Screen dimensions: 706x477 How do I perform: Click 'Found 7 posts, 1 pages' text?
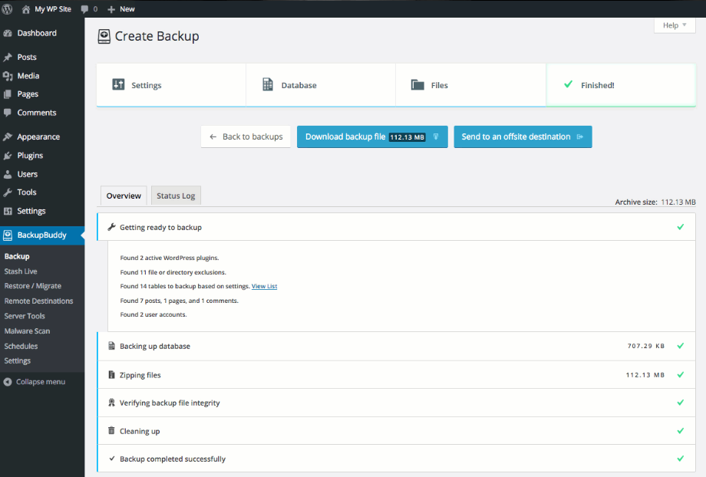click(180, 301)
